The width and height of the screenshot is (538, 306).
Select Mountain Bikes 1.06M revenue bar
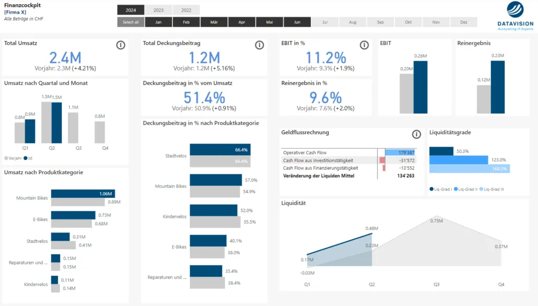pos(83,194)
